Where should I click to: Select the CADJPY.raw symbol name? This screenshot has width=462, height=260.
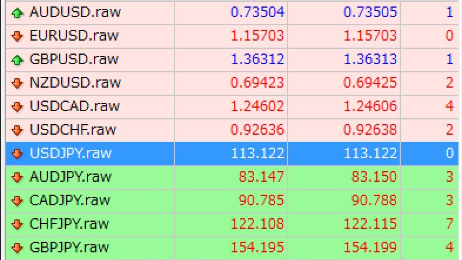(70, 200)
